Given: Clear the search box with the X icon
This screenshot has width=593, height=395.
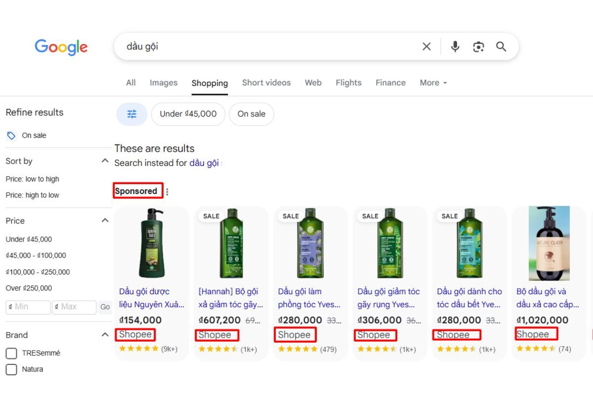Looking at the screenshot, I should (426, 46).
